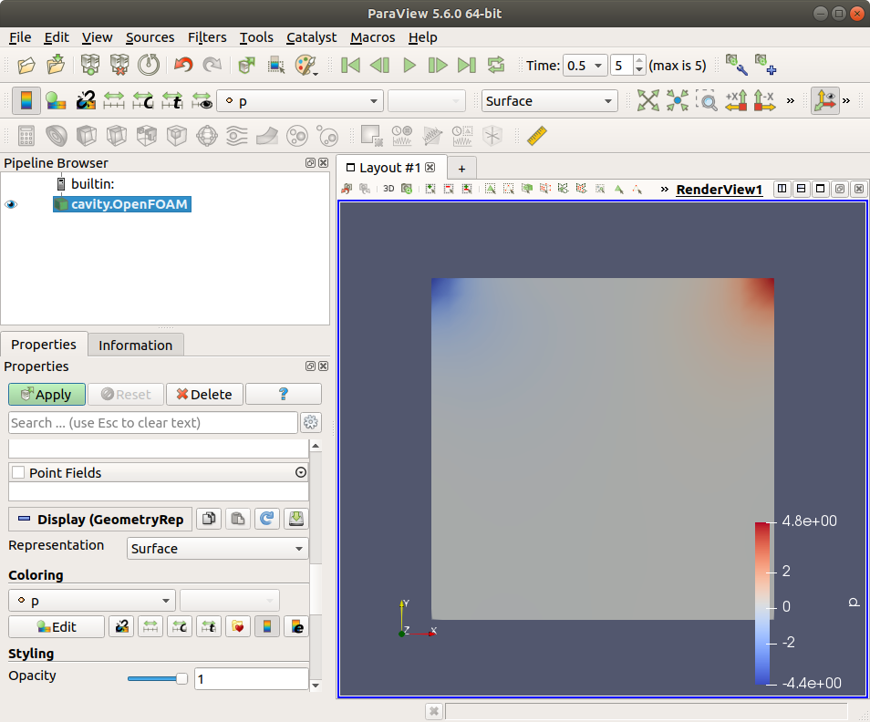Open the Coloring array dropdown showing p
The width and height of the screenshot is (870, 722).
click(x=91, y=601)
